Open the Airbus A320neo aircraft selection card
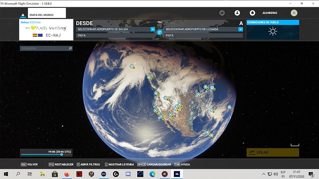The width and height of the screenshot is (319, 179). pyautogui.click(x=46, y=30)
